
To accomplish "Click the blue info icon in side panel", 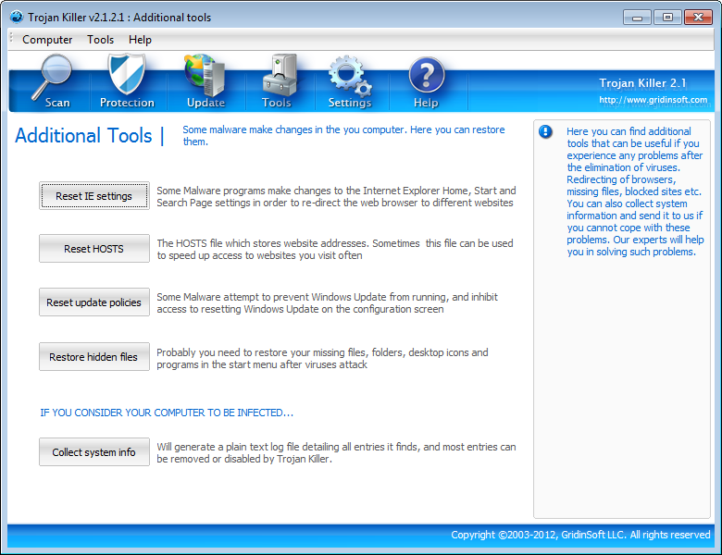I will click(x=545, y=132).
